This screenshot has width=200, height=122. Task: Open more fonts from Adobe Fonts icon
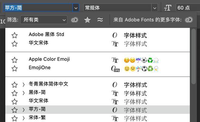(x=189, y=20)
